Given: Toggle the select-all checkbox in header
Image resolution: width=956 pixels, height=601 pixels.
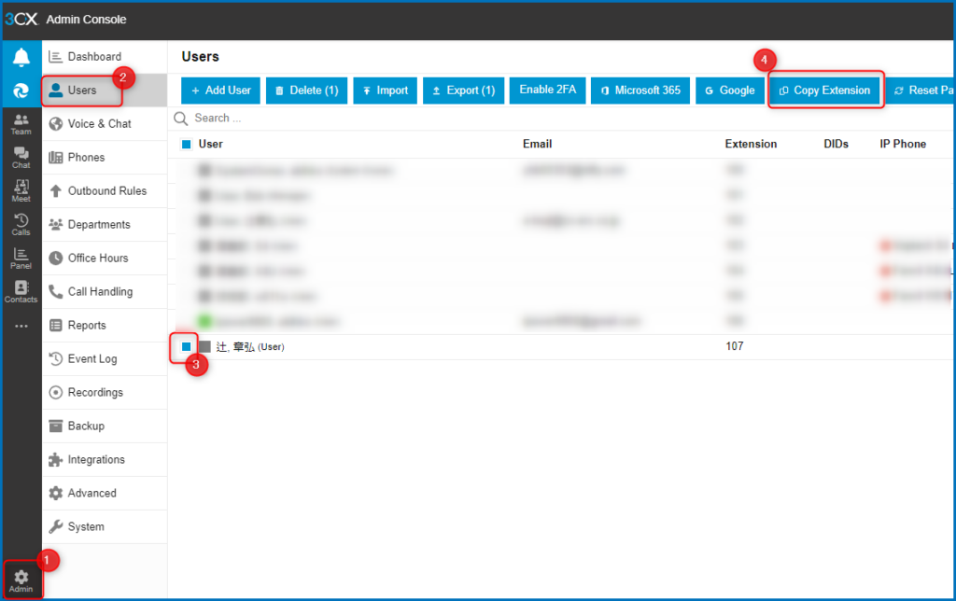Looking at the screenshot, I should [187, 145].
